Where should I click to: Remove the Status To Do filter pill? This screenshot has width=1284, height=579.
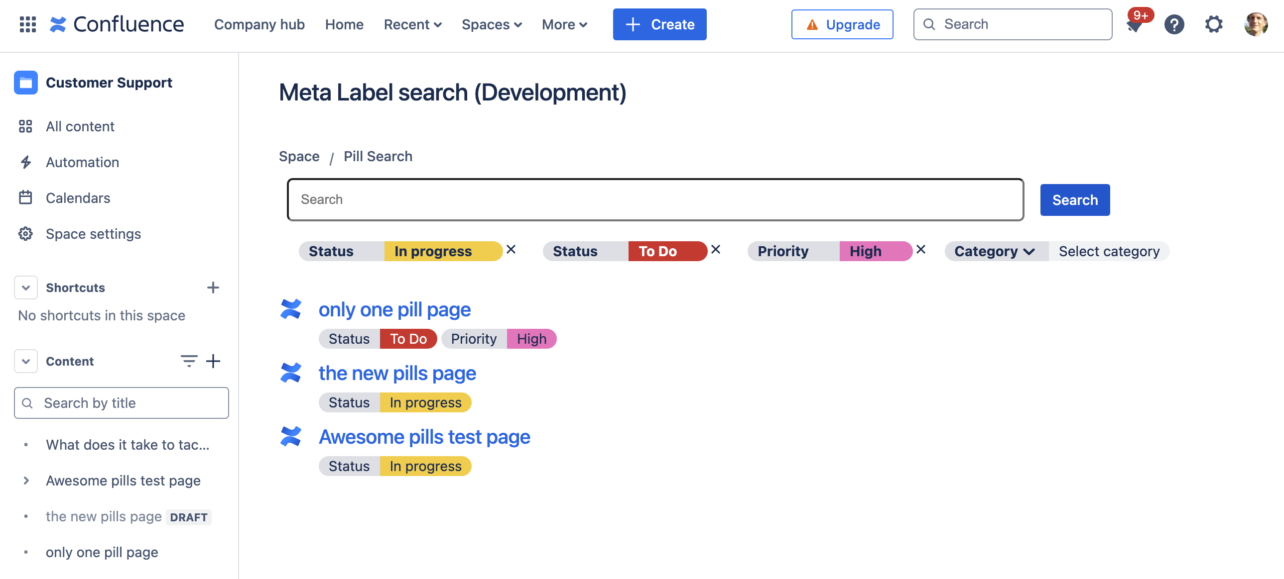(x=715, y=249)
